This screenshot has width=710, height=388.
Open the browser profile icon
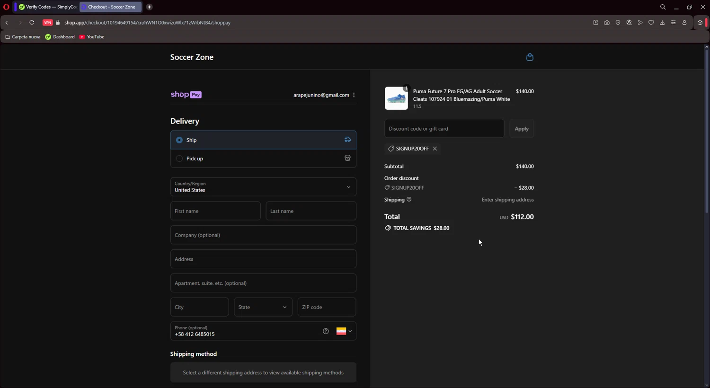tap(684, 23)
